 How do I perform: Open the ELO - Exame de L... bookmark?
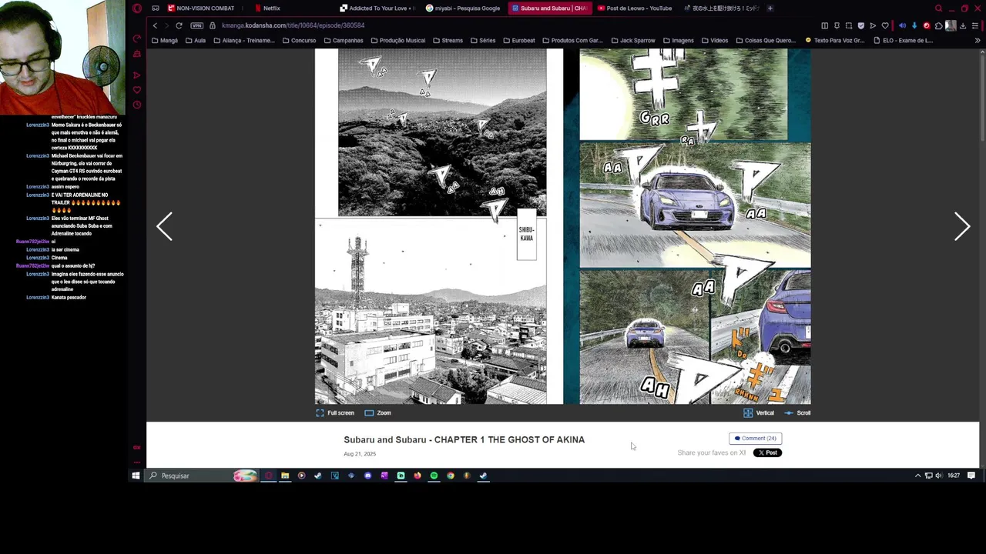click(x=903, y=40)
